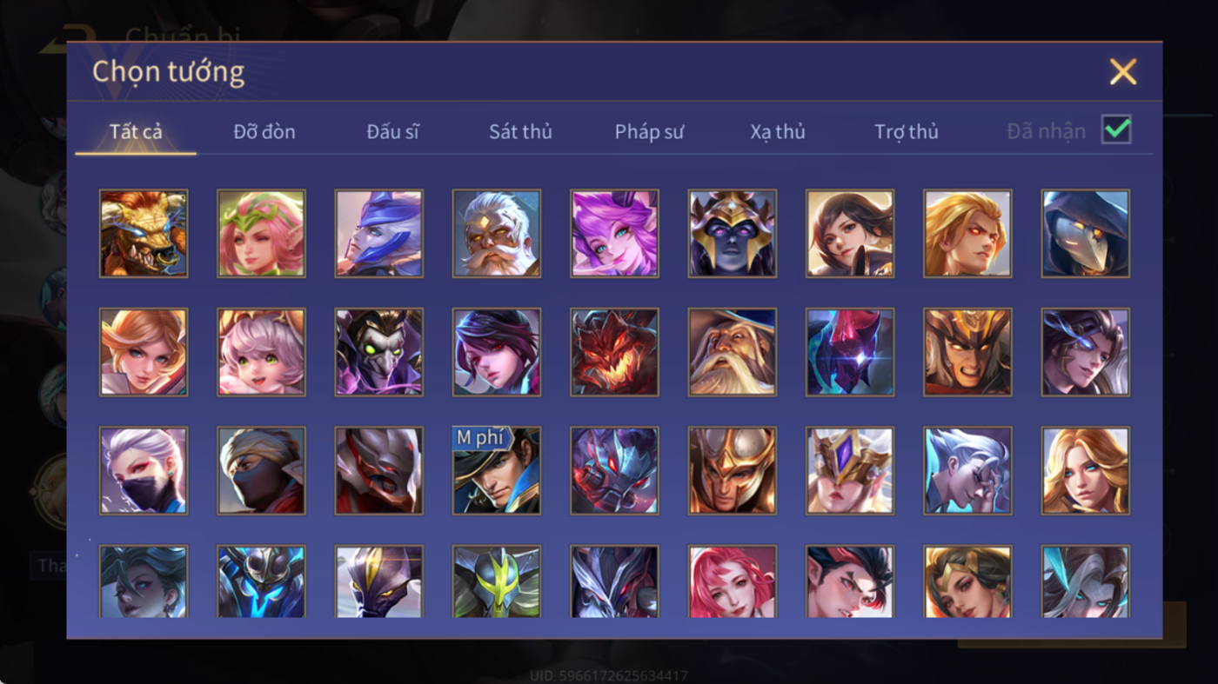Choose the white-bearded old man with gold eye
The height and width of the screenshot is (684, 1218).
click(x=497, y=234)
